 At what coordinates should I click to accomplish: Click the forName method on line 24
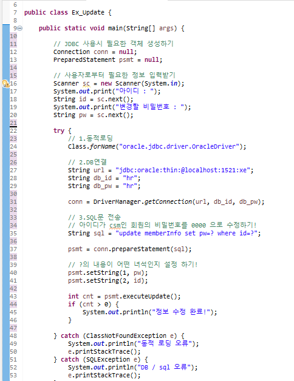[102, 147]
